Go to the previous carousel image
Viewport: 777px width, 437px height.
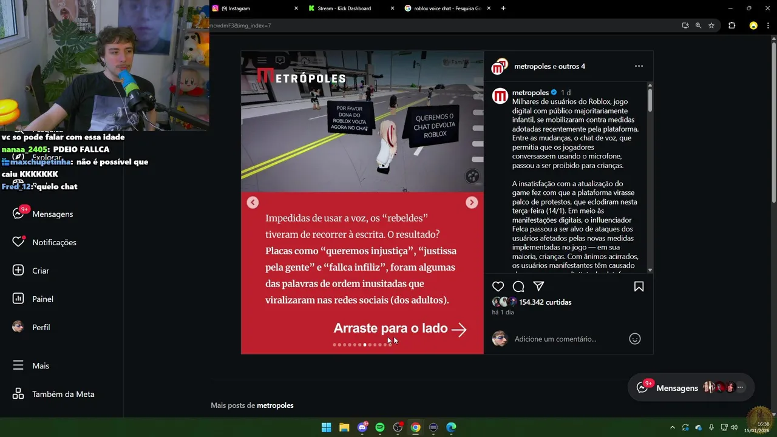click(253, 203)
